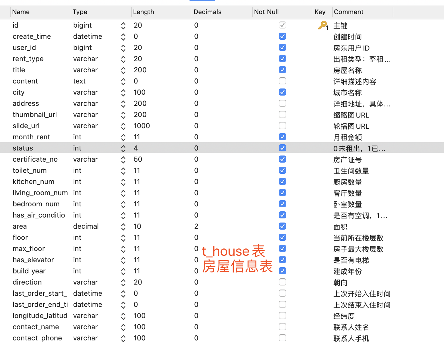
Task: Uncheck Not Null for user_id field
Action: [282, 48]
